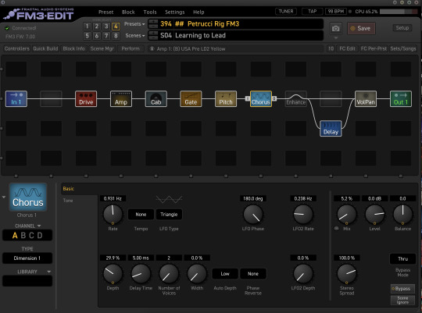Image resolution: width=422 pixels, height=313 pixels.
Task: Open Auto Depth dropdown set to Low
Action: tap(225, 274)
